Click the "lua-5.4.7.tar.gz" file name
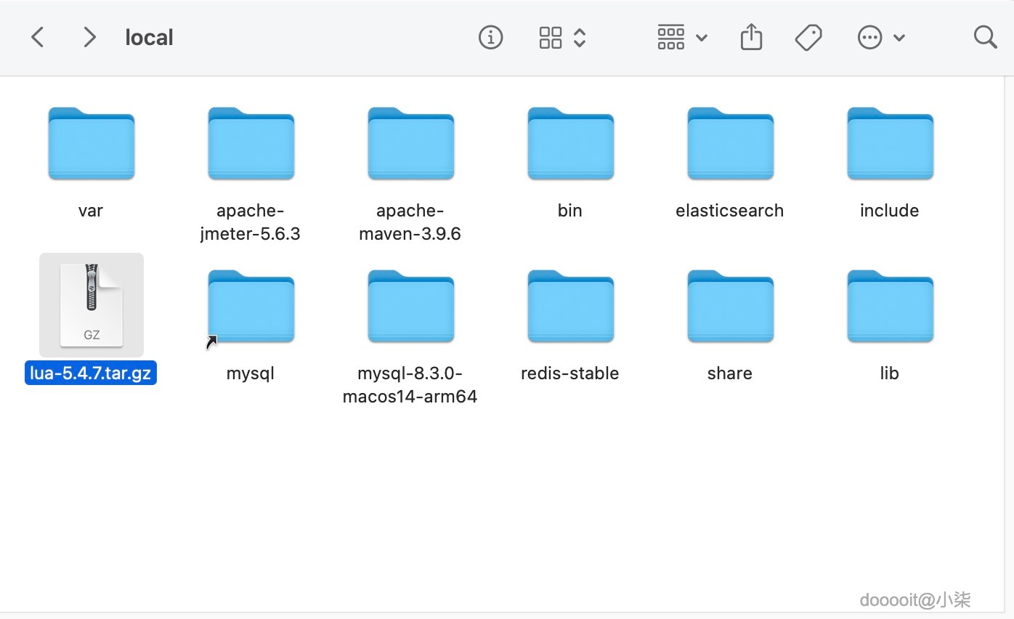 pos(91,373)
